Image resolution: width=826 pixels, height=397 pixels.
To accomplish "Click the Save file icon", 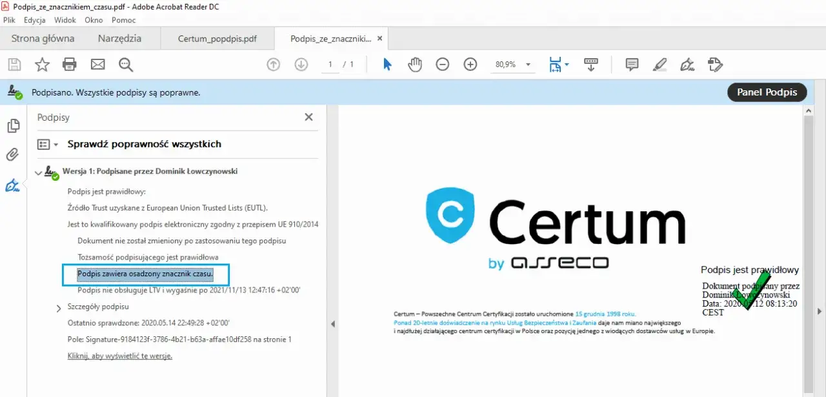I will (14, 65).
